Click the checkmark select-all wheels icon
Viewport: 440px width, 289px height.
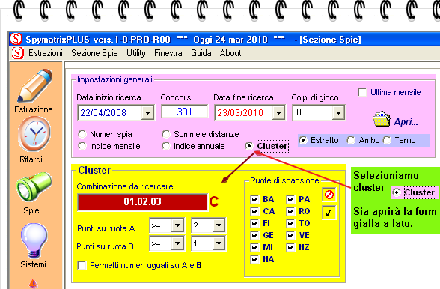click(x=329, y=213)
